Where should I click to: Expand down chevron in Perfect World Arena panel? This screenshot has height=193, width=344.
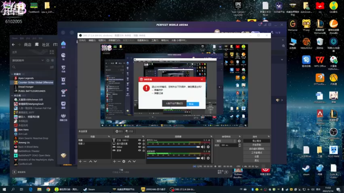click(282, 60)
